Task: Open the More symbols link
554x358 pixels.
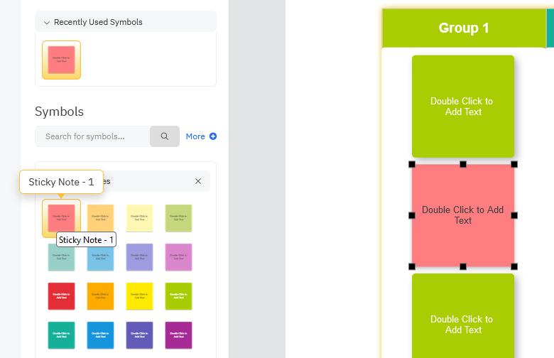Action: (x=201, y=136)
